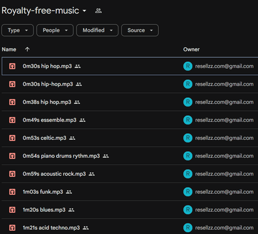Click owner email in 1m03s funk row
The height and width of the screenshot is (234, 258).
[225, 192]
